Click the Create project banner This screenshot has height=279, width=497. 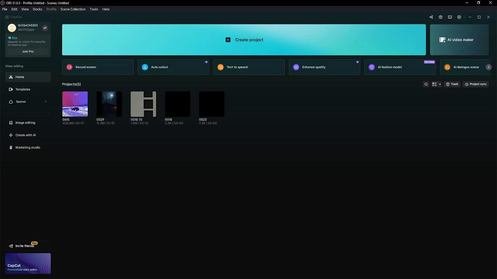coord(244,40)
